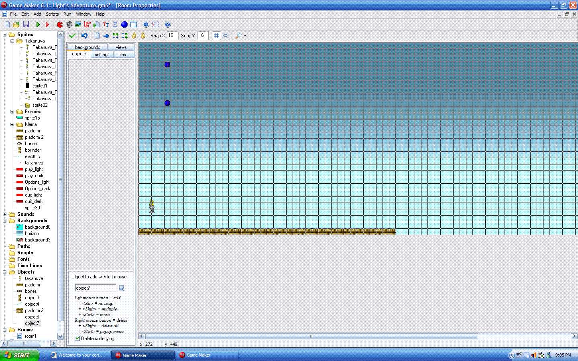
Task: Open game information with the blue 'i' icon
Action: [x=146, y=24]
